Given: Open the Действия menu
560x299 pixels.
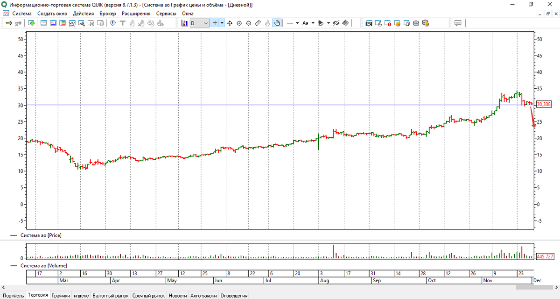Looking at the screenshot, I should 84,14.
